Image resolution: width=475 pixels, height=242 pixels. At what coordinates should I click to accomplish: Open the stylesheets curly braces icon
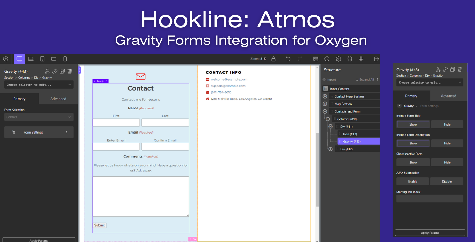tap(350, 59)
